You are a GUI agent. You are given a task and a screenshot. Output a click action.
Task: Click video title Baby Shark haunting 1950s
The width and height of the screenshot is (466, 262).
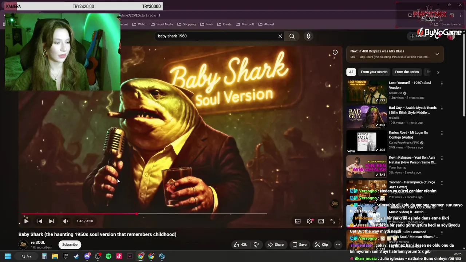point(98,234)
